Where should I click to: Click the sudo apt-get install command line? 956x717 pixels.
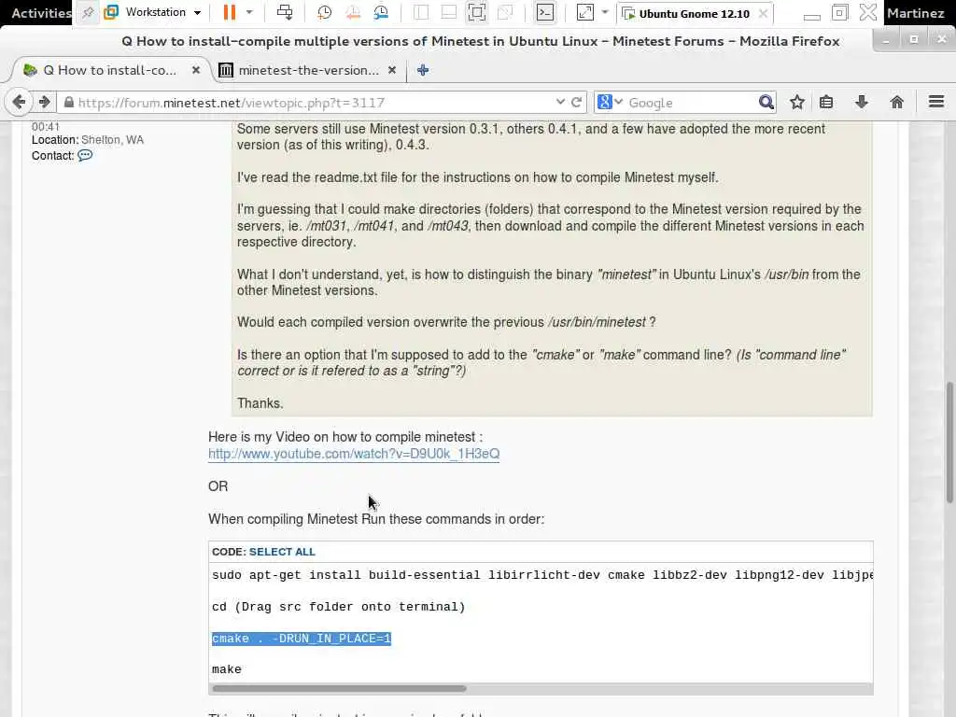(542, 575)
